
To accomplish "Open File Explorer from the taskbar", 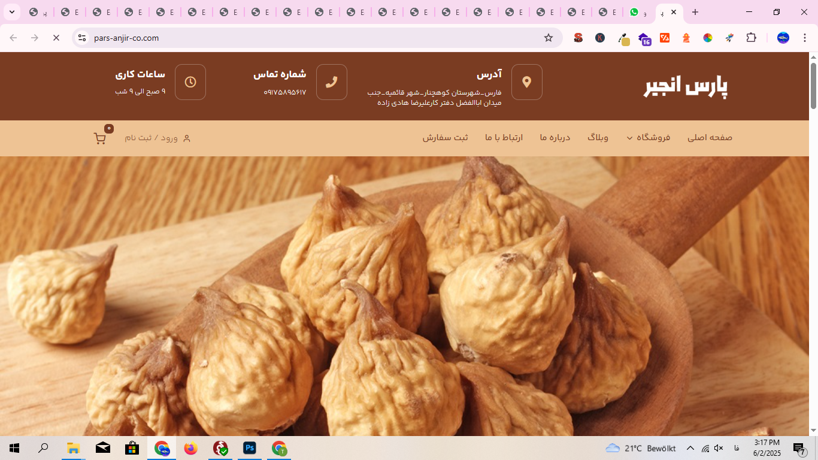I will 73,448.
